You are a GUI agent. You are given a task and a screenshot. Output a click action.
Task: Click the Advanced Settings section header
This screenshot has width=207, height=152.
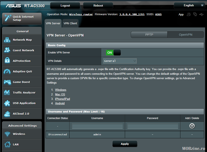click(22, 126)
